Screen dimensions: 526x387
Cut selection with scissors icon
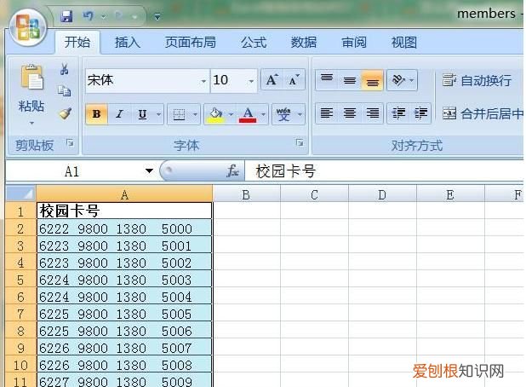click(65, 69)
